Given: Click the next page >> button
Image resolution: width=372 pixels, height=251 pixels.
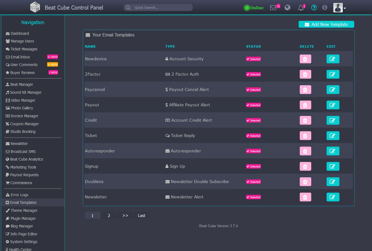Looking at the screenshot, I should [x=125, y=215].
